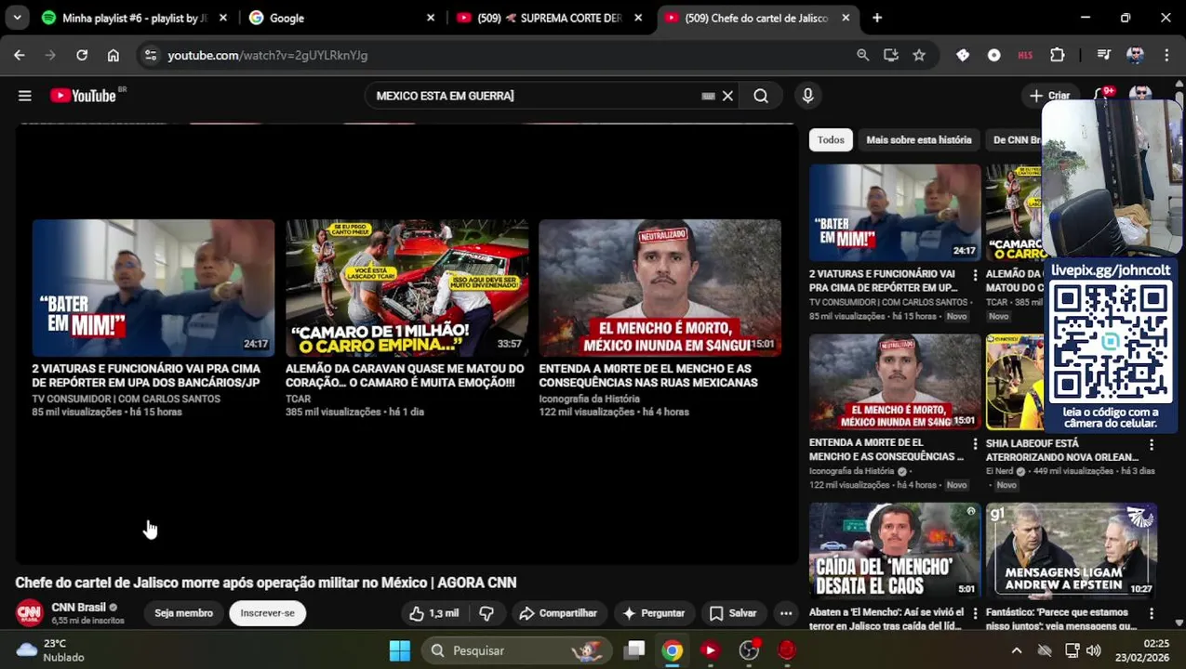Open end-screen video 'BATER EM MIM' thumbnail

(x=153, y=288)
